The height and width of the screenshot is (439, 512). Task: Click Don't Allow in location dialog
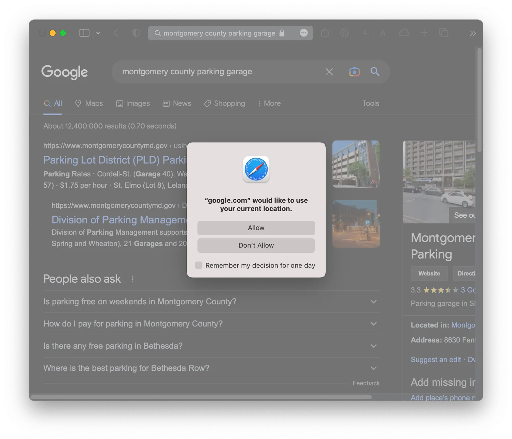[x=256, y=246]
